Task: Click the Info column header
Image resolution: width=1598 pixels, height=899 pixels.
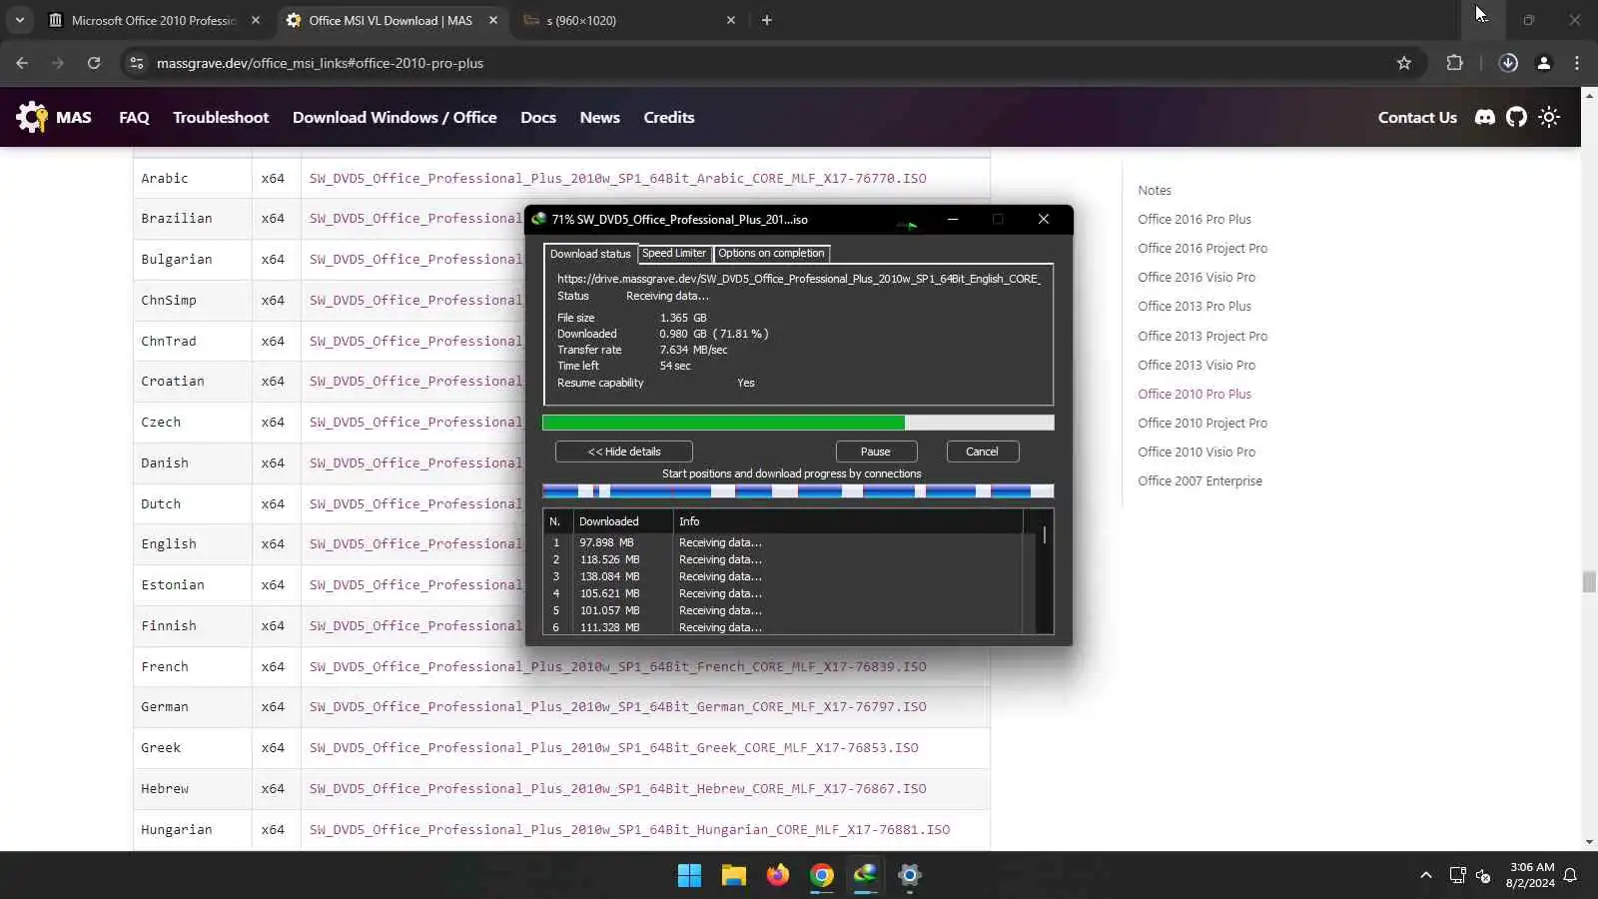Action: [x=848, y=521]
